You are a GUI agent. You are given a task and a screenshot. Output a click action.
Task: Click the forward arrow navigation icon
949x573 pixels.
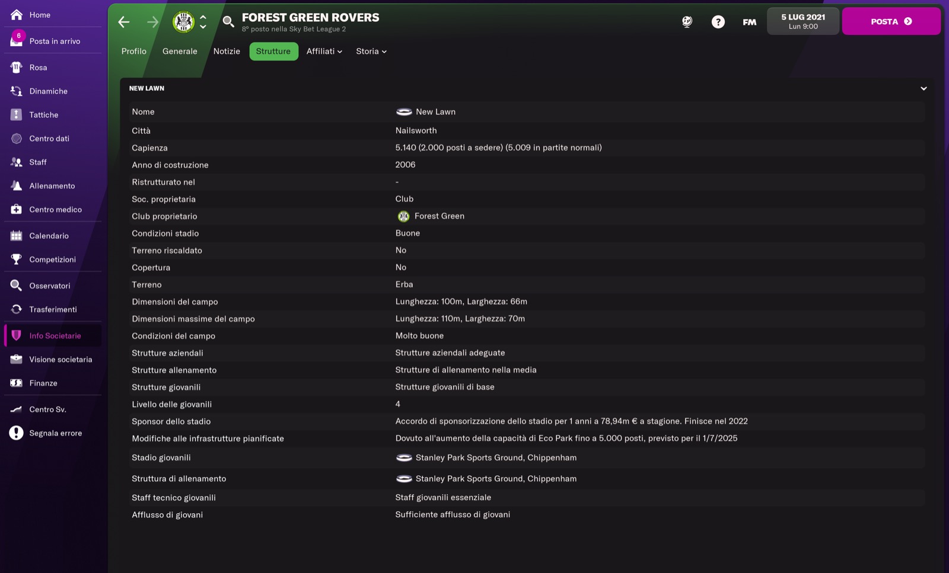(x=153, y=22)
